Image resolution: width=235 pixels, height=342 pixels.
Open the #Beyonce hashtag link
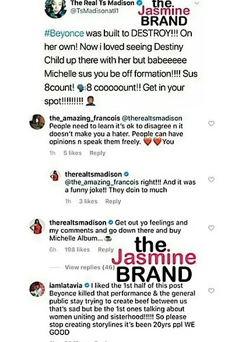click(x=64, y=33)
